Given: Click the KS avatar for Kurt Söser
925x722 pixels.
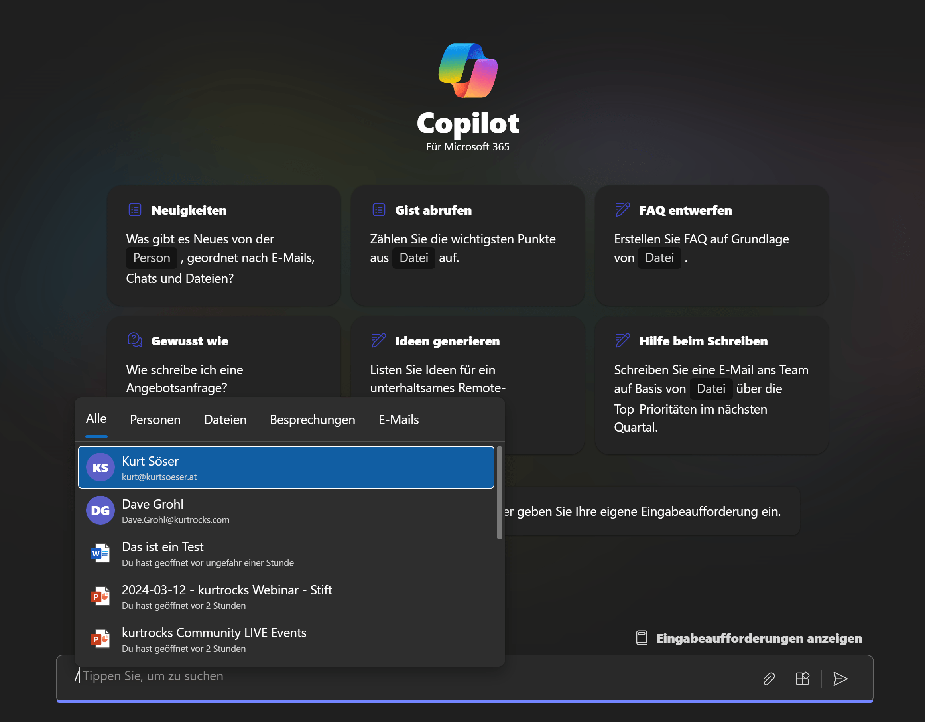Looking at the screenshot, I should coord(100,468).
